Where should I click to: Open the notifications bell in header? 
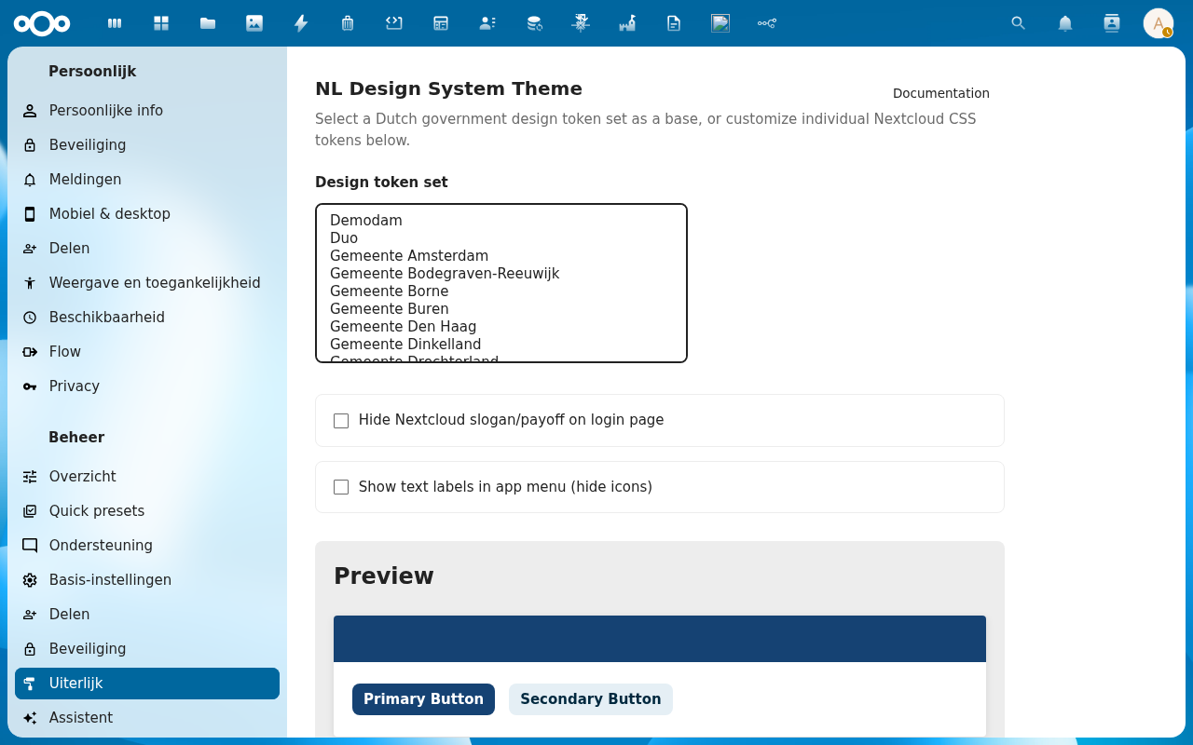tap(1065, 23)
